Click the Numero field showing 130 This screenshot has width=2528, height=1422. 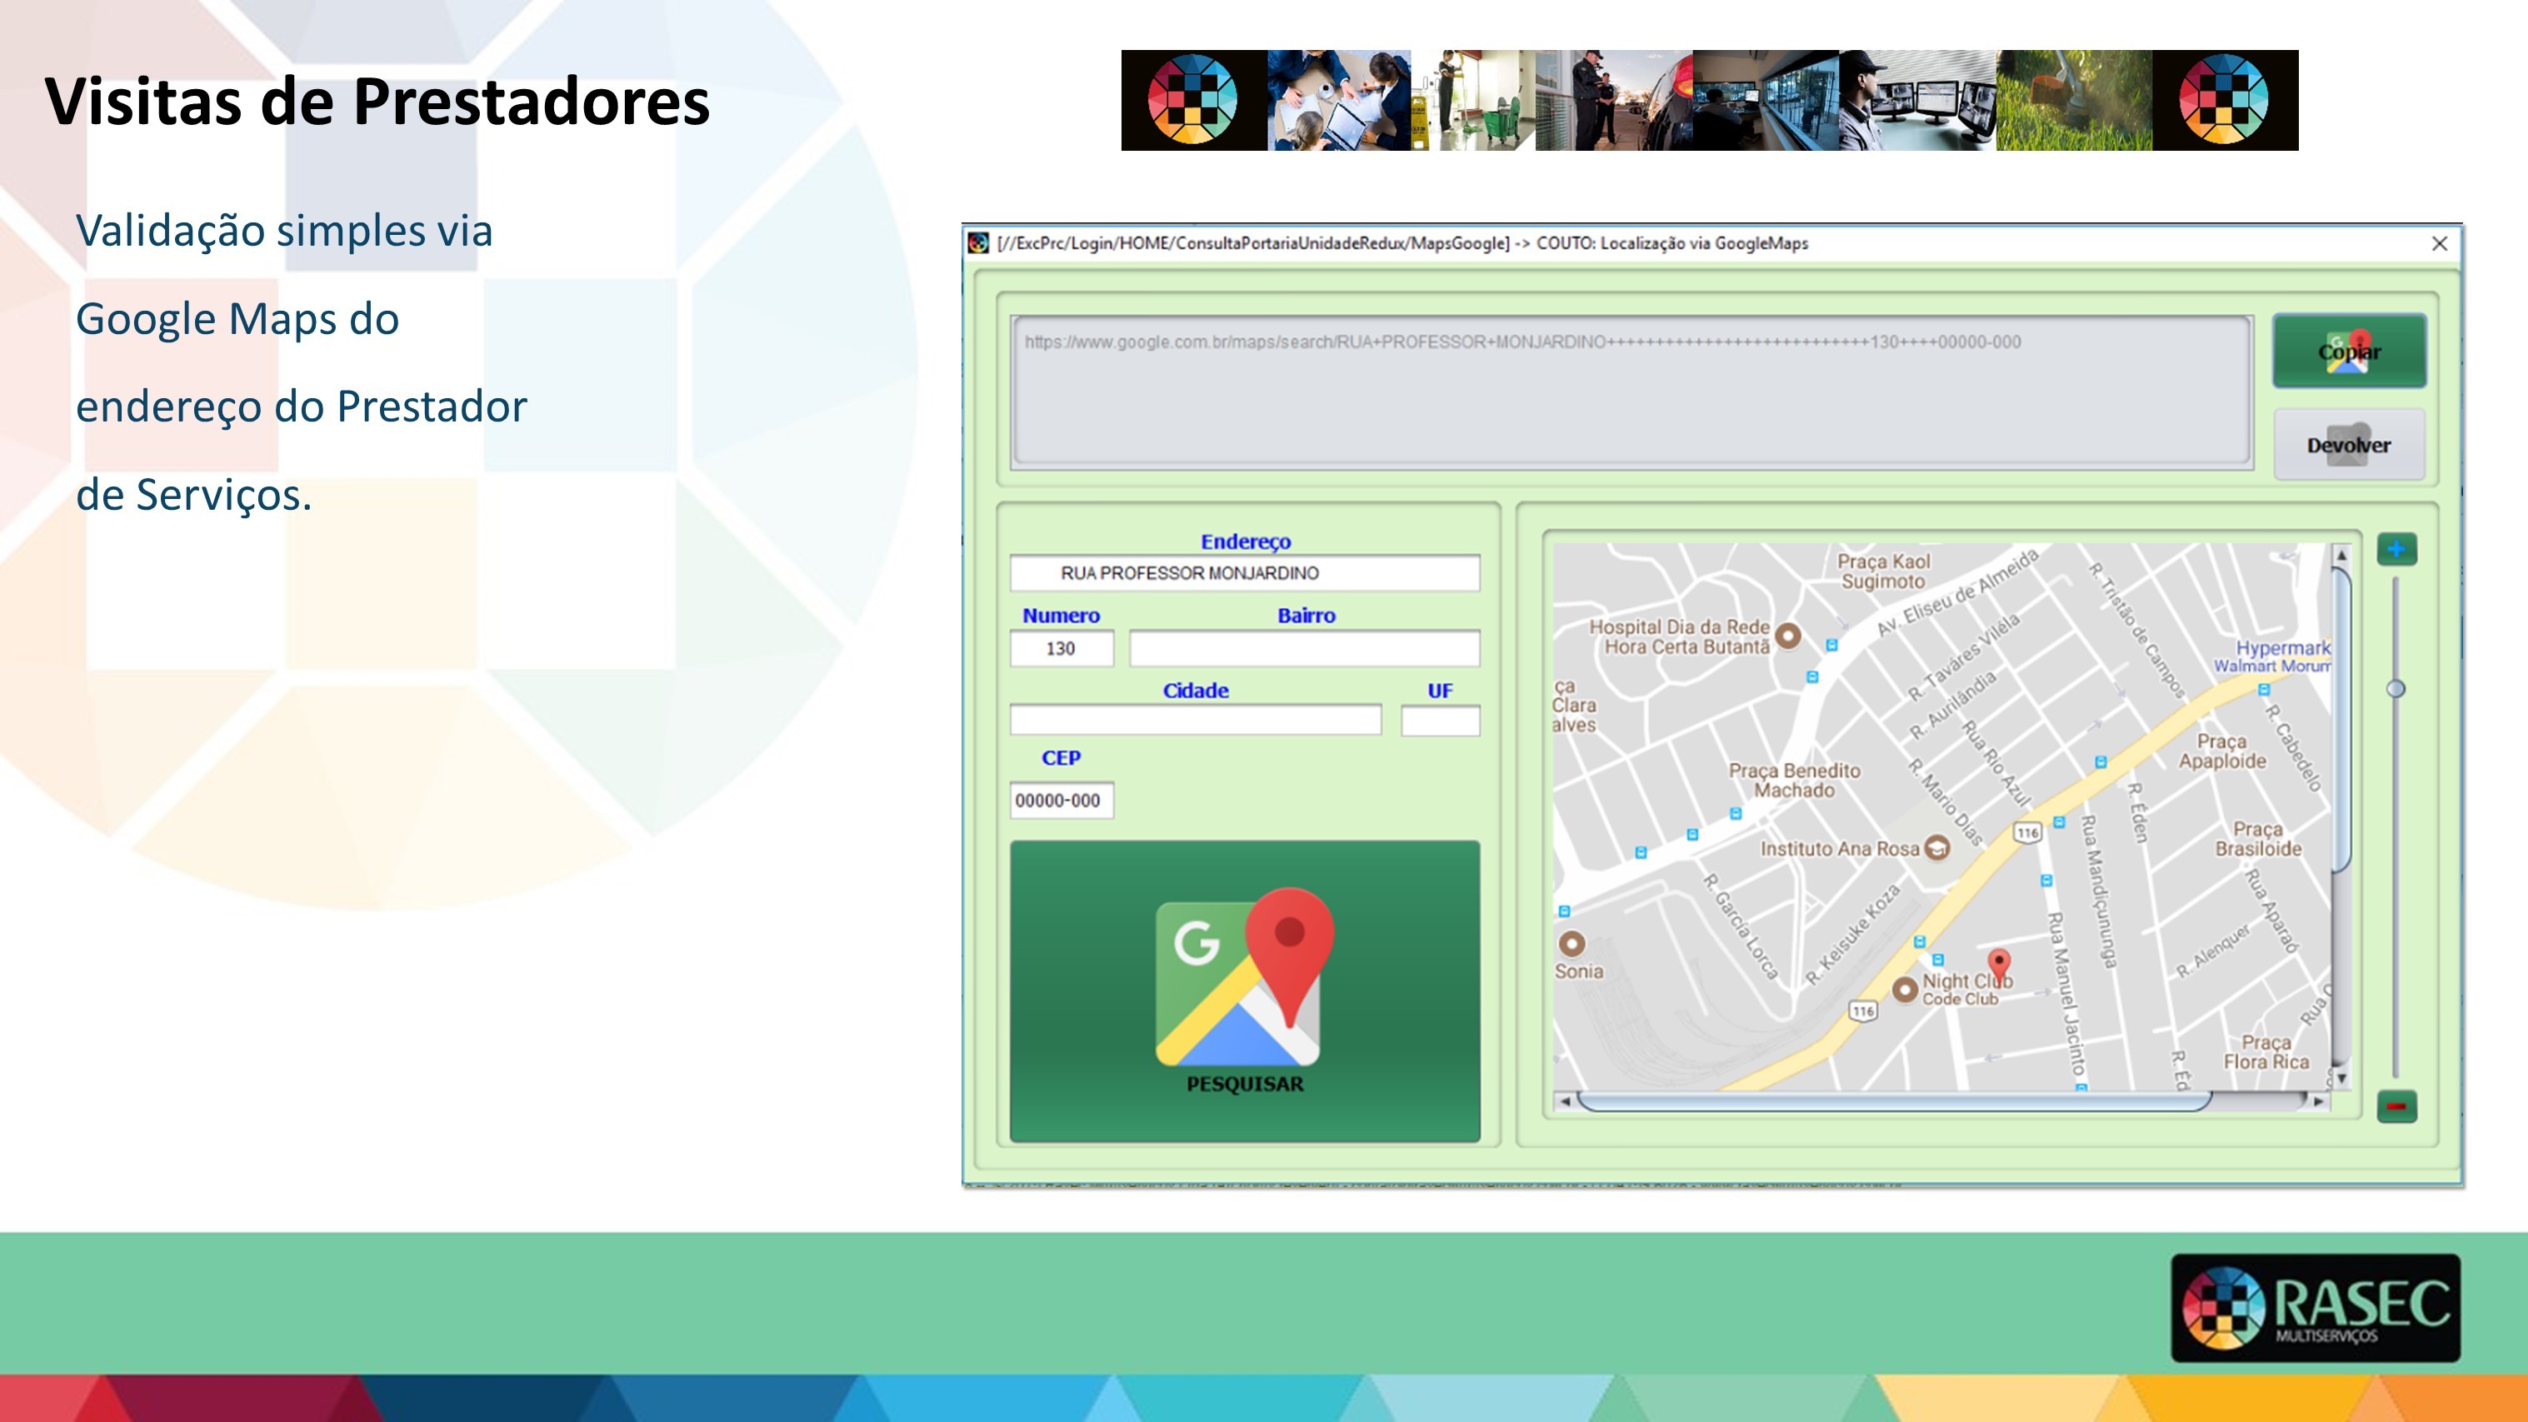(x=1061, y=649)
